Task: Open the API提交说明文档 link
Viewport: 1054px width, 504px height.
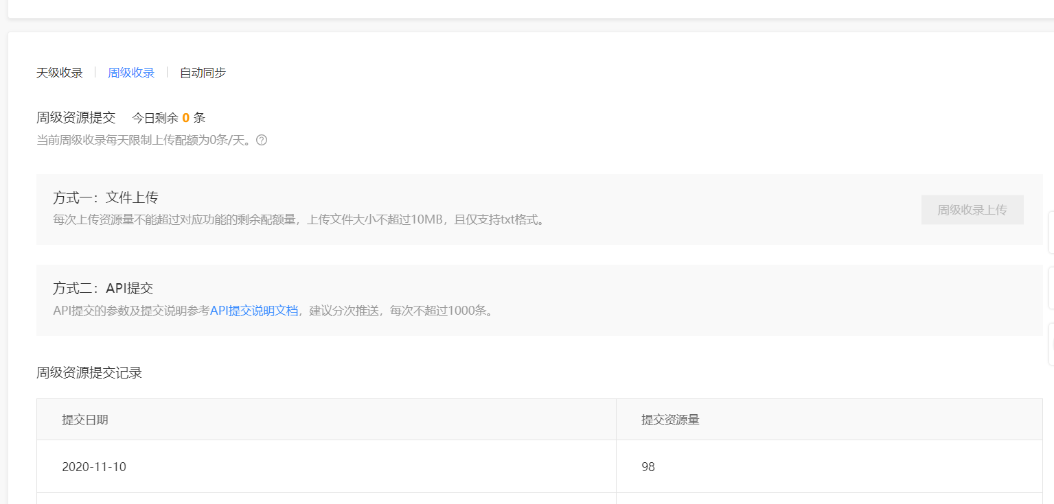Action: [x=254, y=311]
